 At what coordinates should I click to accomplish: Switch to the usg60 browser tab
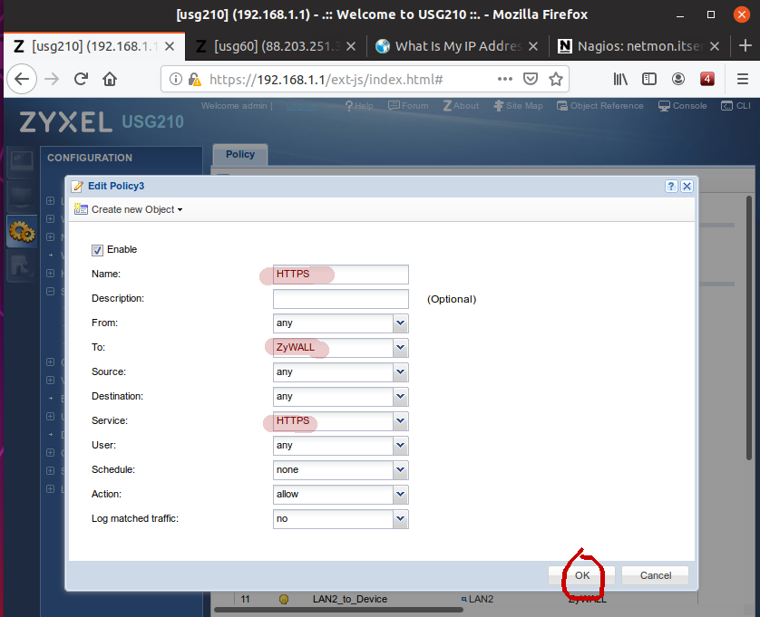click(x=276, y=46)
